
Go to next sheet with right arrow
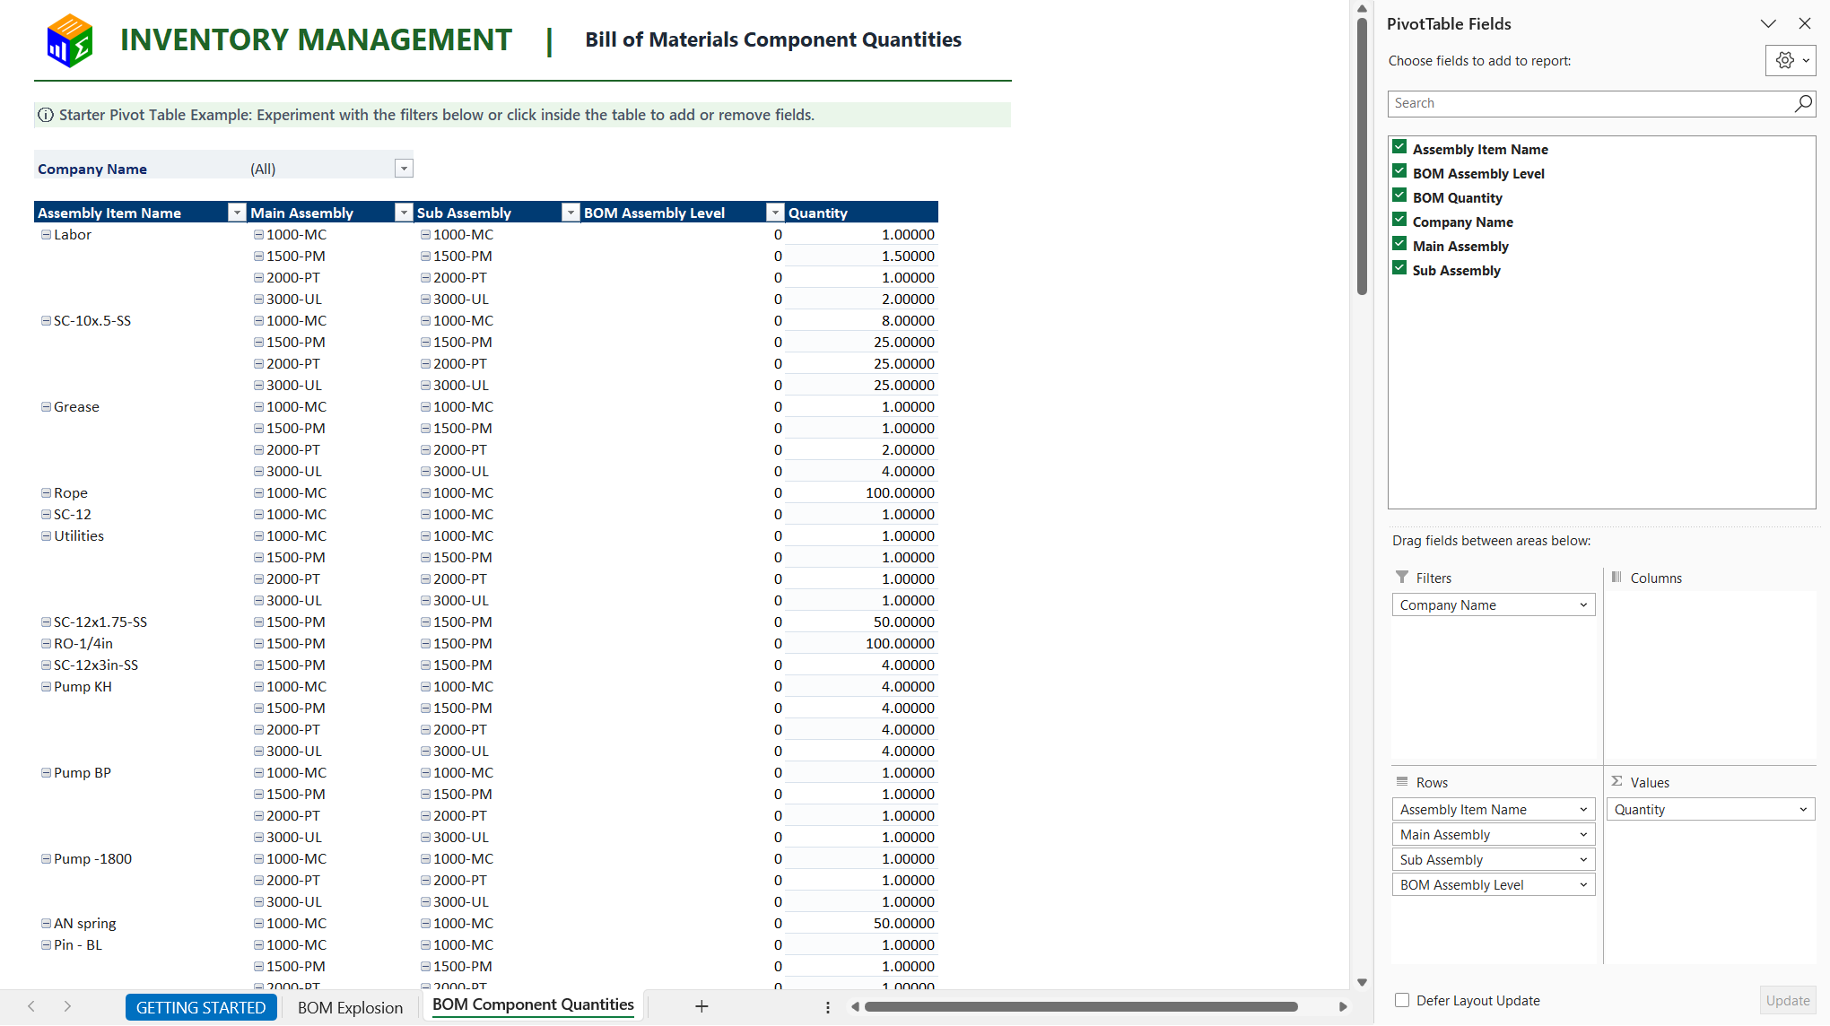coord(67,1006)
